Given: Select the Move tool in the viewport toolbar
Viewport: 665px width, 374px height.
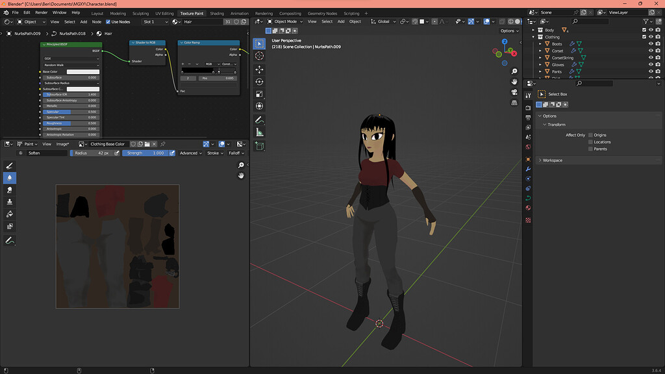Looking at the screenshot, I should [260, 69].
